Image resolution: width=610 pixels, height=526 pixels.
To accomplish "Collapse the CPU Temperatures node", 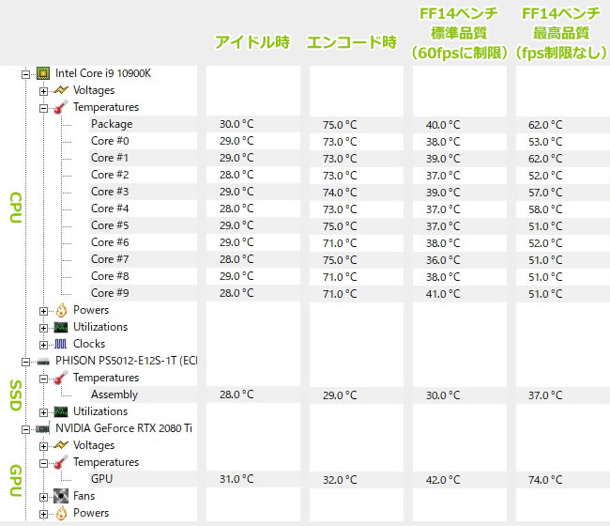I will coord(43,108).
